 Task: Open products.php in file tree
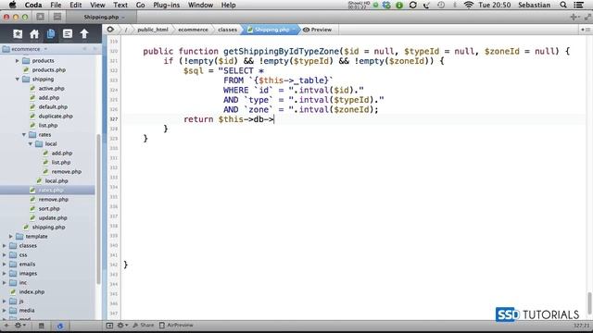point(48,70)
